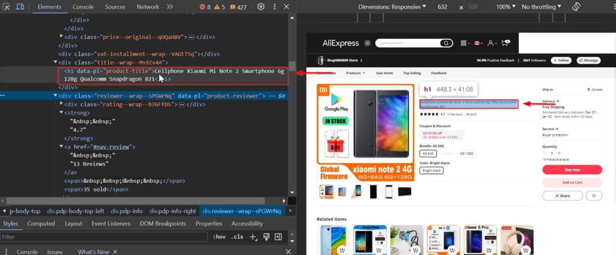Image resolution: width=616 pixels, height=255 pixels.
Task: Click the Styles Filter input field
Action: pos(104,237)
